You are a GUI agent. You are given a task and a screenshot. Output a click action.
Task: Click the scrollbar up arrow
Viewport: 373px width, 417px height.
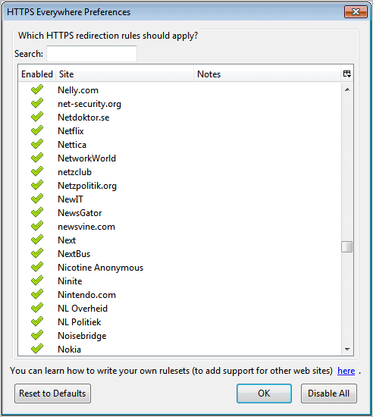coord(347,89)
